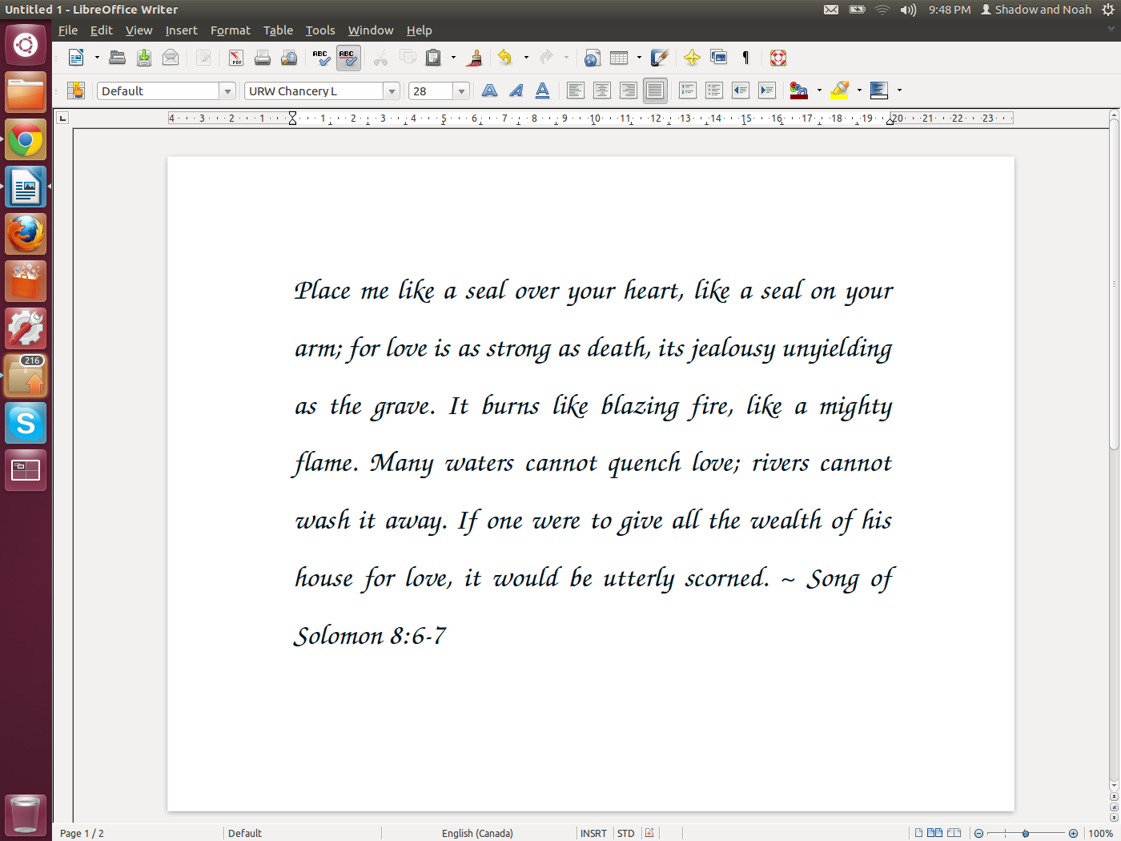Screen dimensions: 1121x841
Task: Toggle INSRT insert mode in status bar
Action: coord(593,833)
